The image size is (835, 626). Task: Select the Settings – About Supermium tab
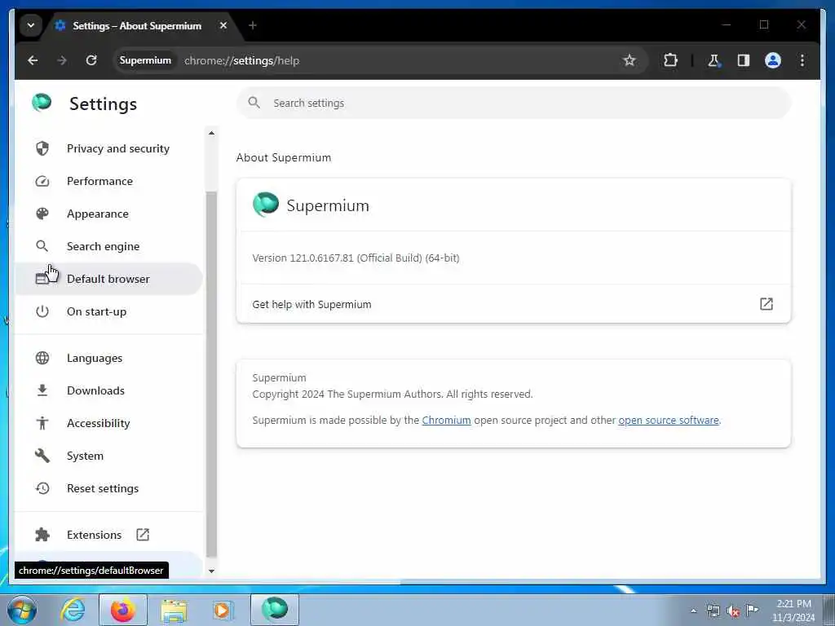pyautogui.click(x=137, y=25)
